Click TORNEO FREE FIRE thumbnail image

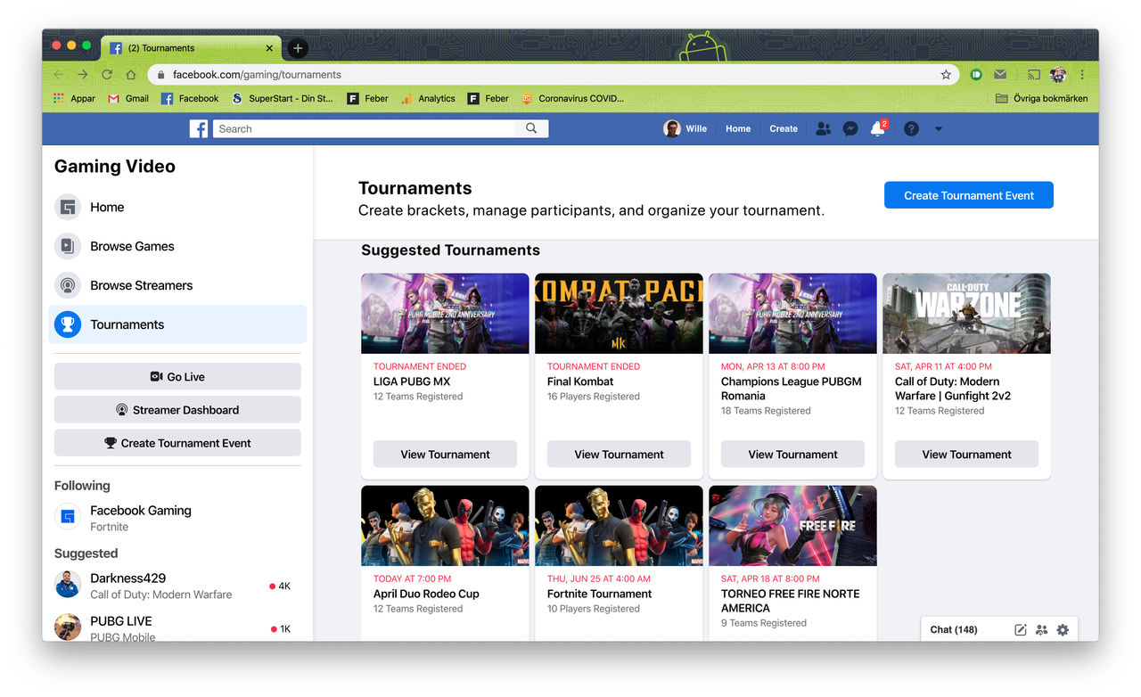pos(792,526)
